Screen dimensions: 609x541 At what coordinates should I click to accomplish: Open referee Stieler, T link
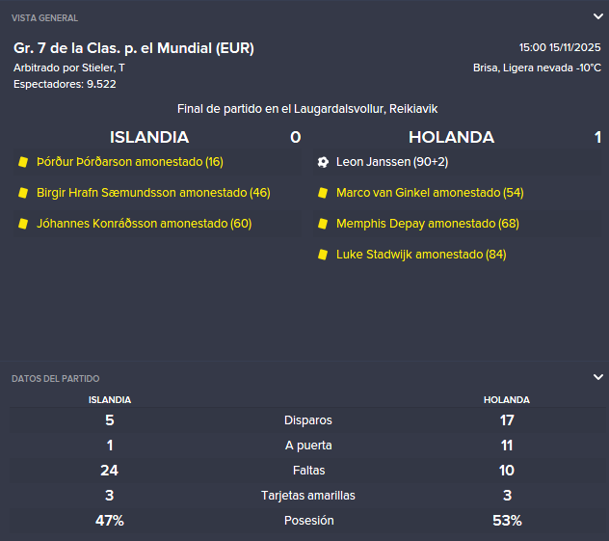(x=103, y=68)
